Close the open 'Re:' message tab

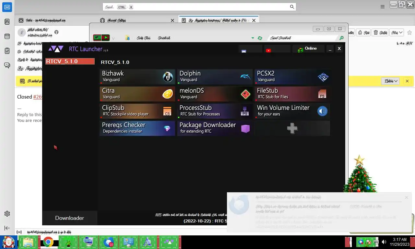(x=254, y=20)
